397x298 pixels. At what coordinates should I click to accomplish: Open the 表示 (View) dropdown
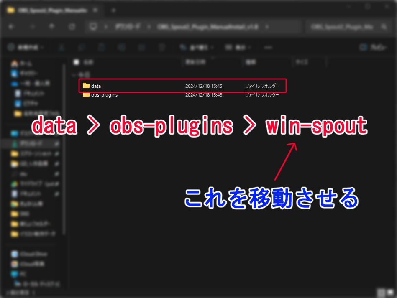[238, 47]
